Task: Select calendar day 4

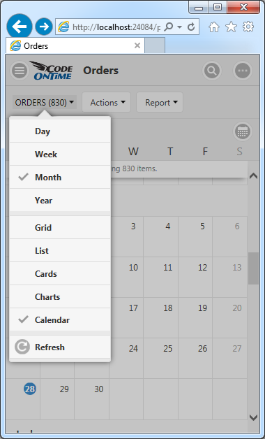Action: (161, 236)
